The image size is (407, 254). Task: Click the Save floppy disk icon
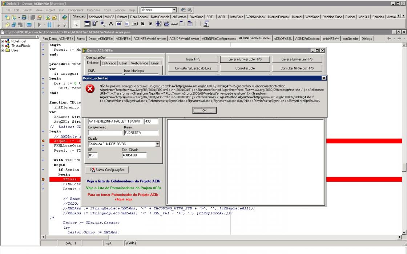(x=24, y=17)
